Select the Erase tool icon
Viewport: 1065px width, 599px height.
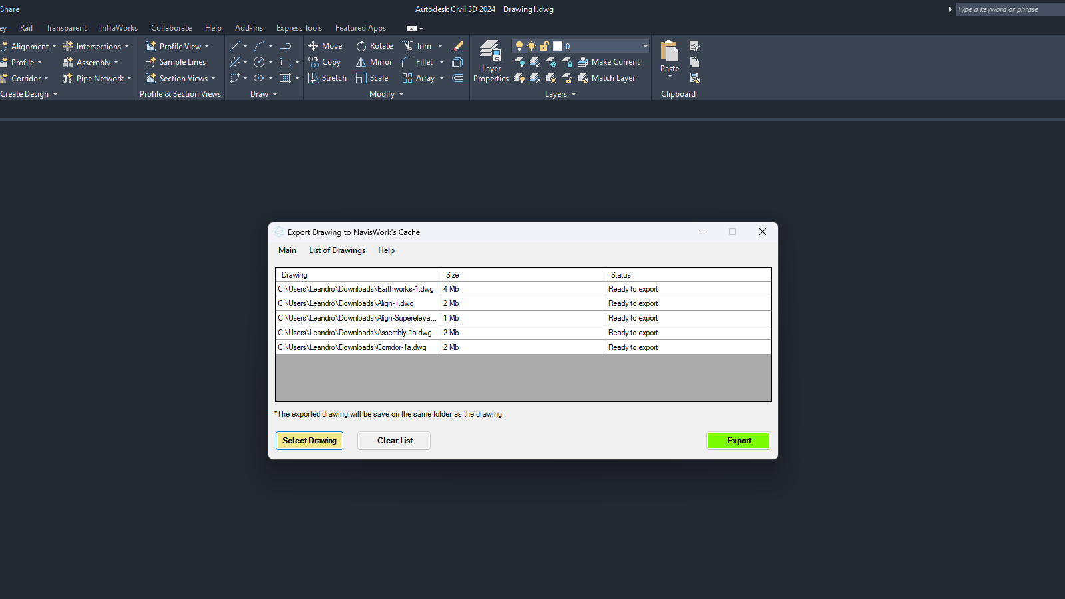pos(457,46)
